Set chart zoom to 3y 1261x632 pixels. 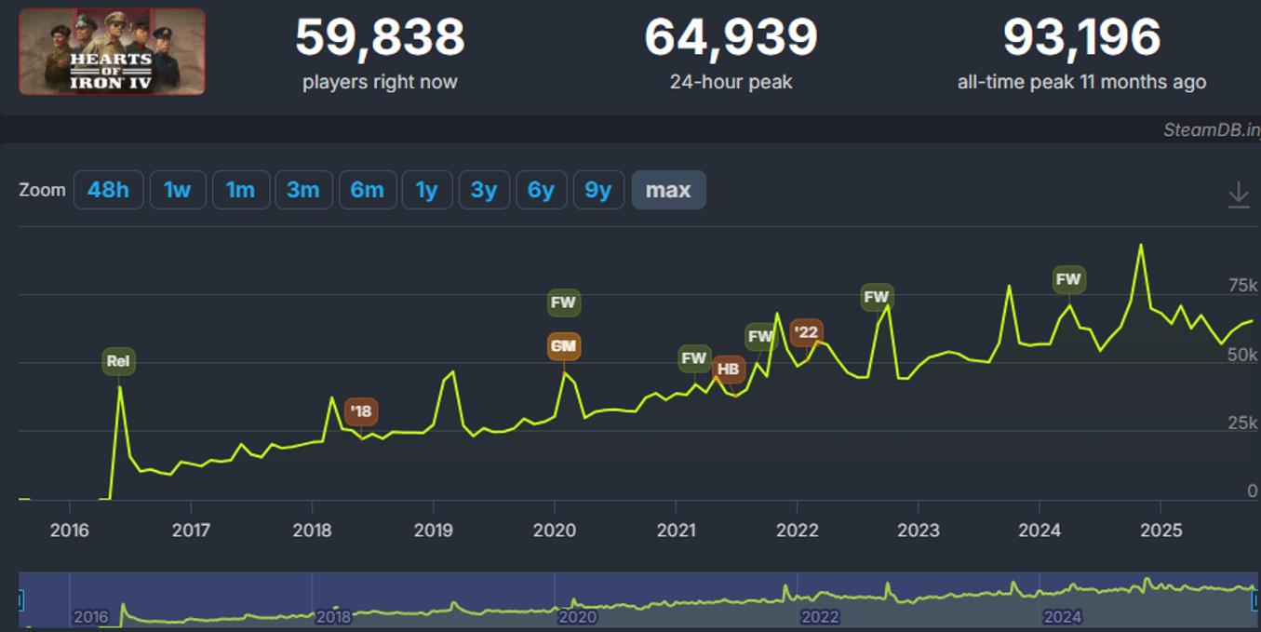click(484, 190)
